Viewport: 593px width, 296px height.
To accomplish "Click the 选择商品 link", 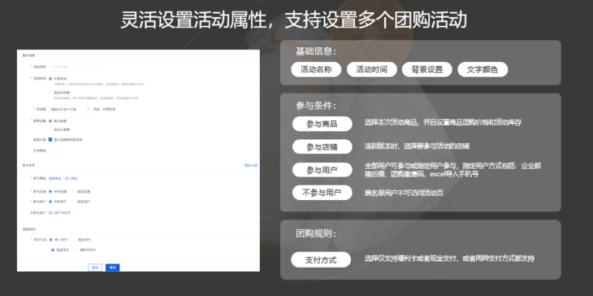I will pos(55,178).
